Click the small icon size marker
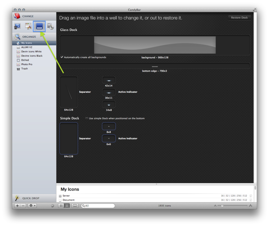The width and height of the screenshot is (269, 226). coord(215,205)
